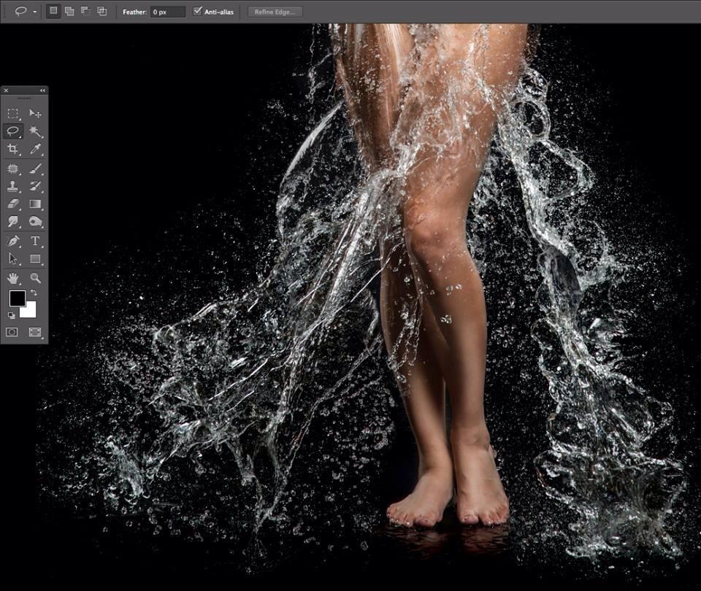Enable Add to selection mode
701x591 pixels.
(x=69, y=12)
